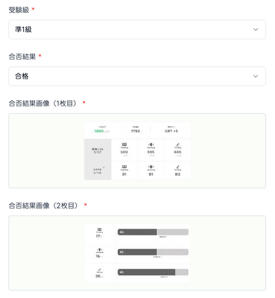Click the Writing progress bar
This screenshot has height=298, width=275.
(153, 272)
